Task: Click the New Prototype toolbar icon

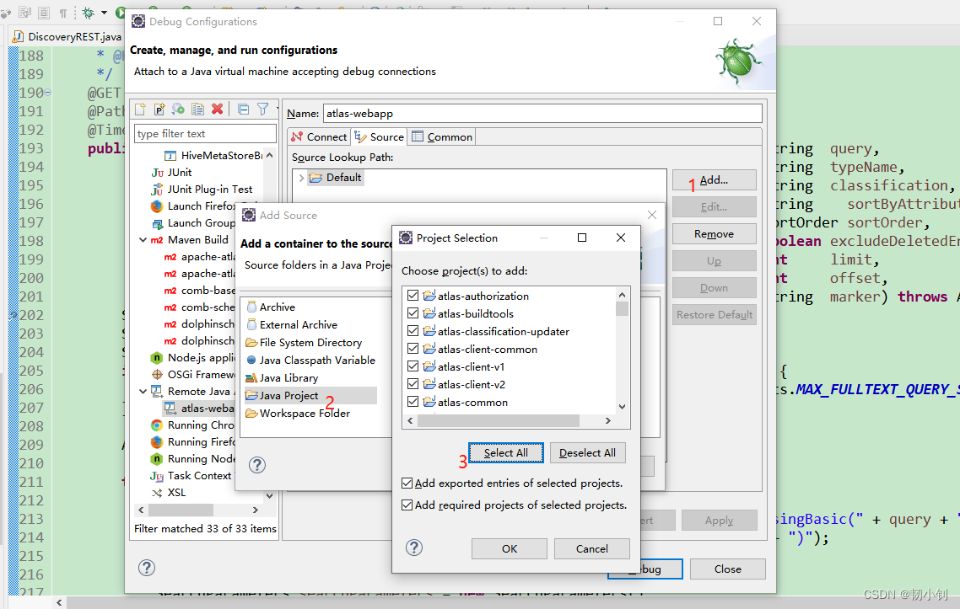Action: 159,109
